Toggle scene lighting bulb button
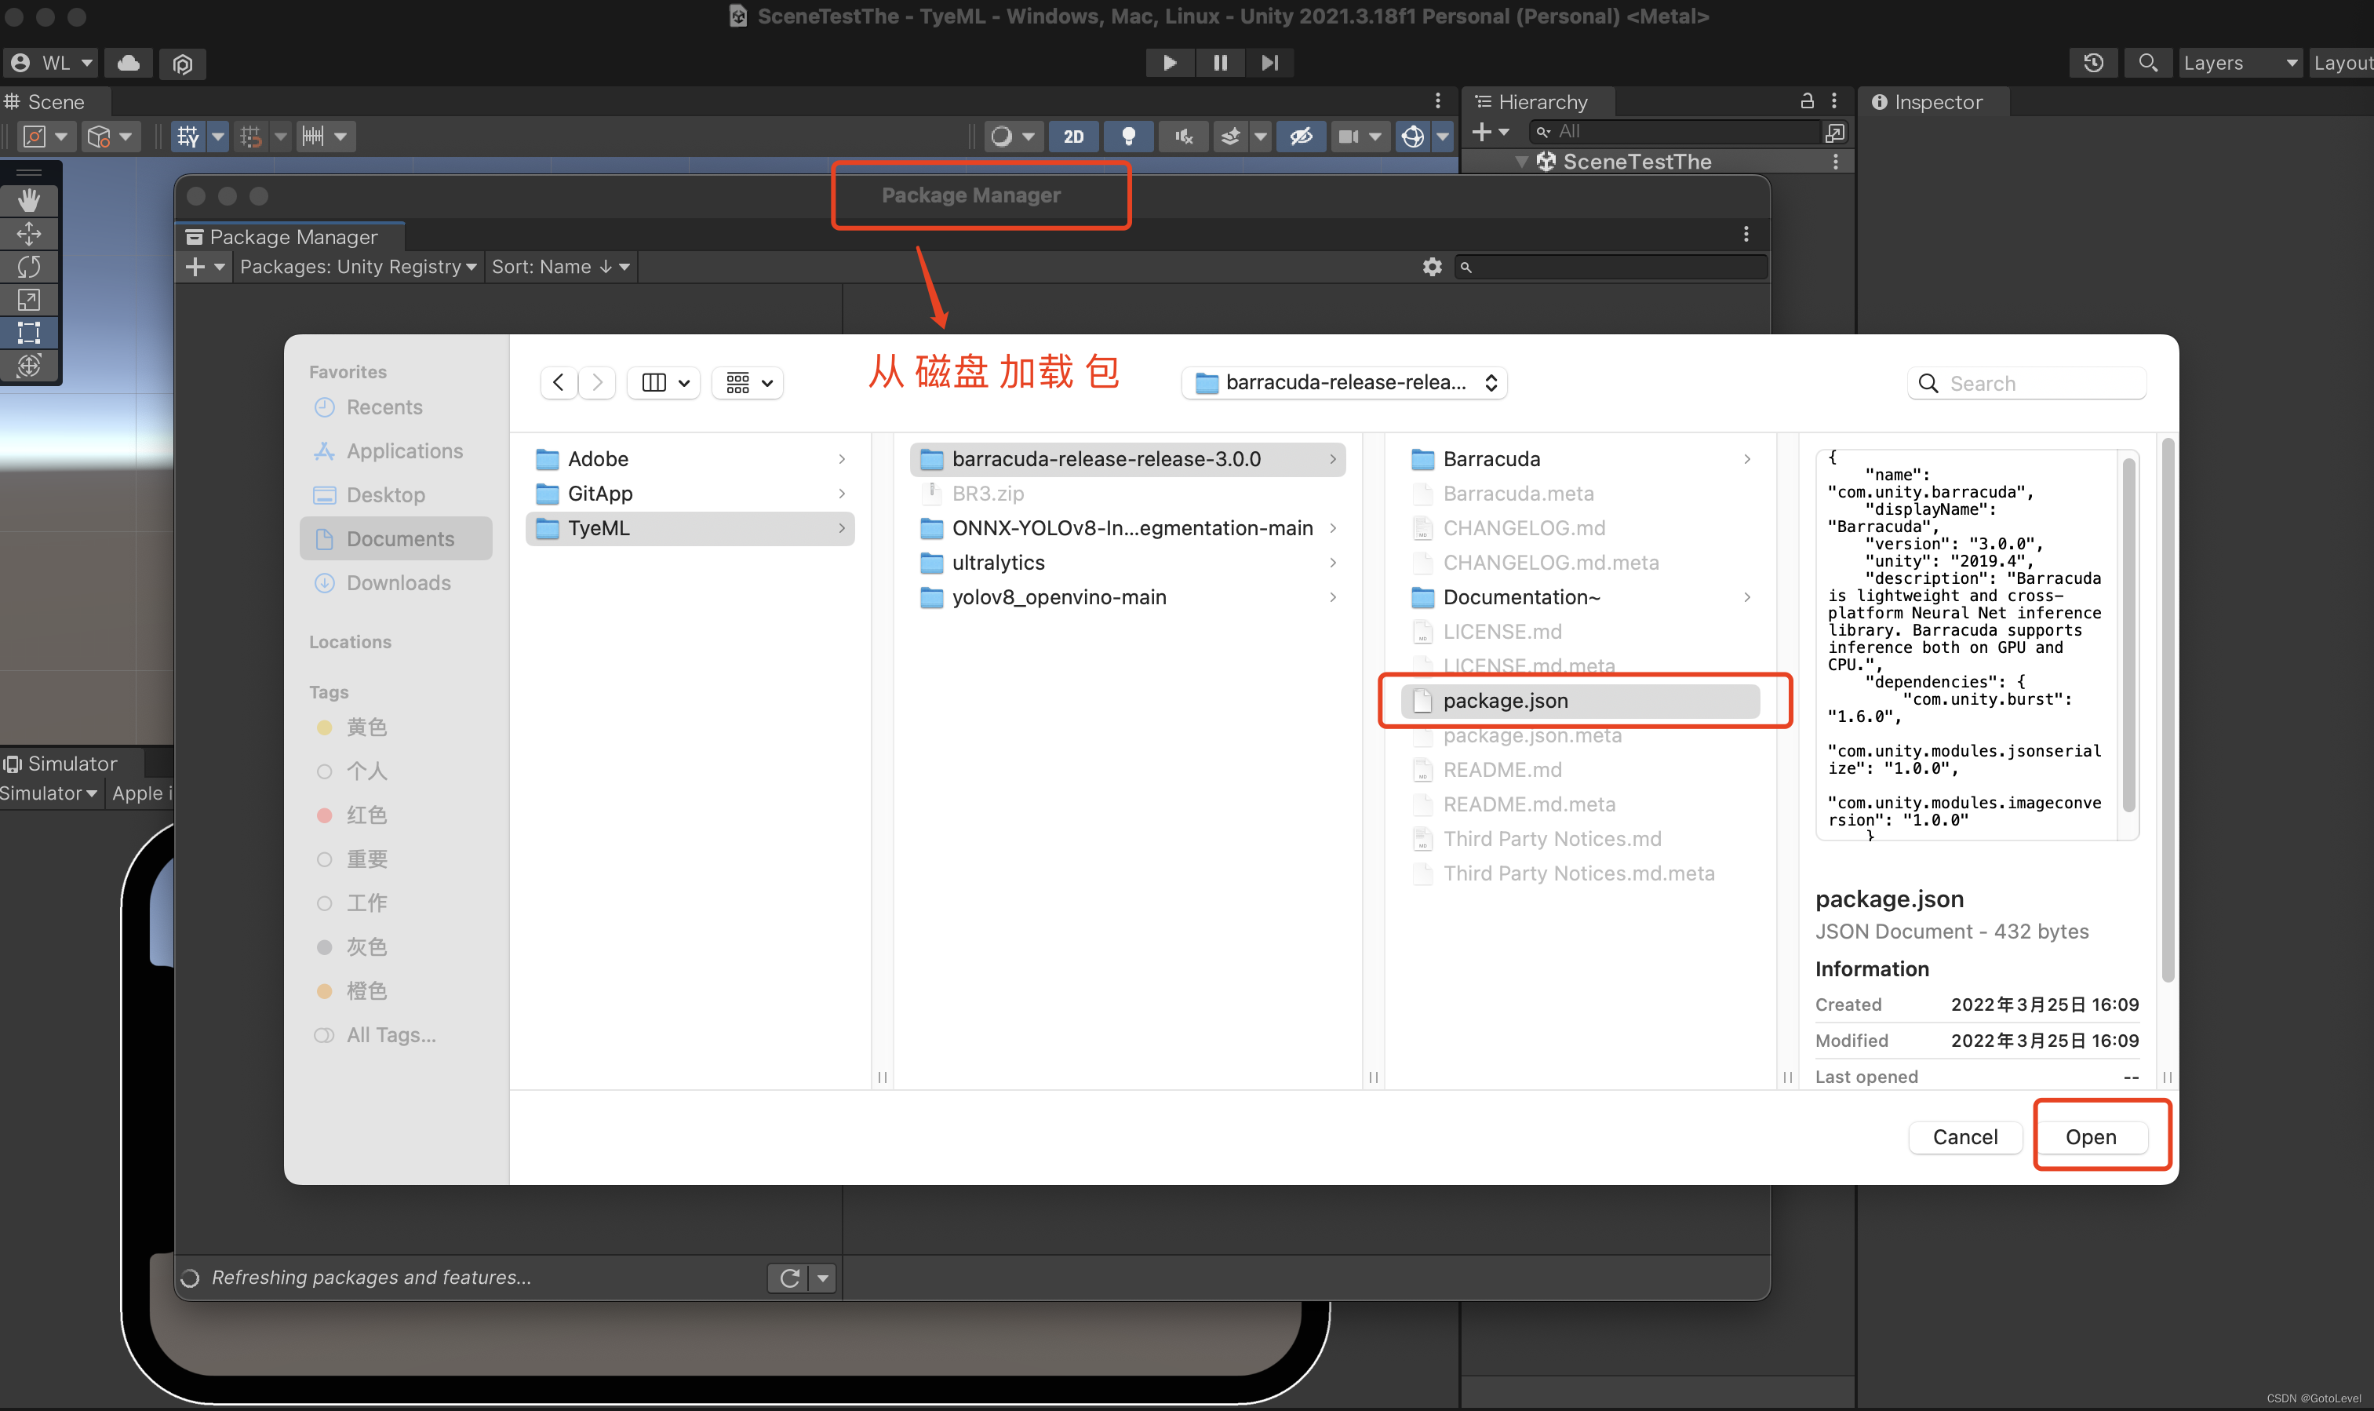The height and width of the screenshot is (1411, 2374). 1128,136
